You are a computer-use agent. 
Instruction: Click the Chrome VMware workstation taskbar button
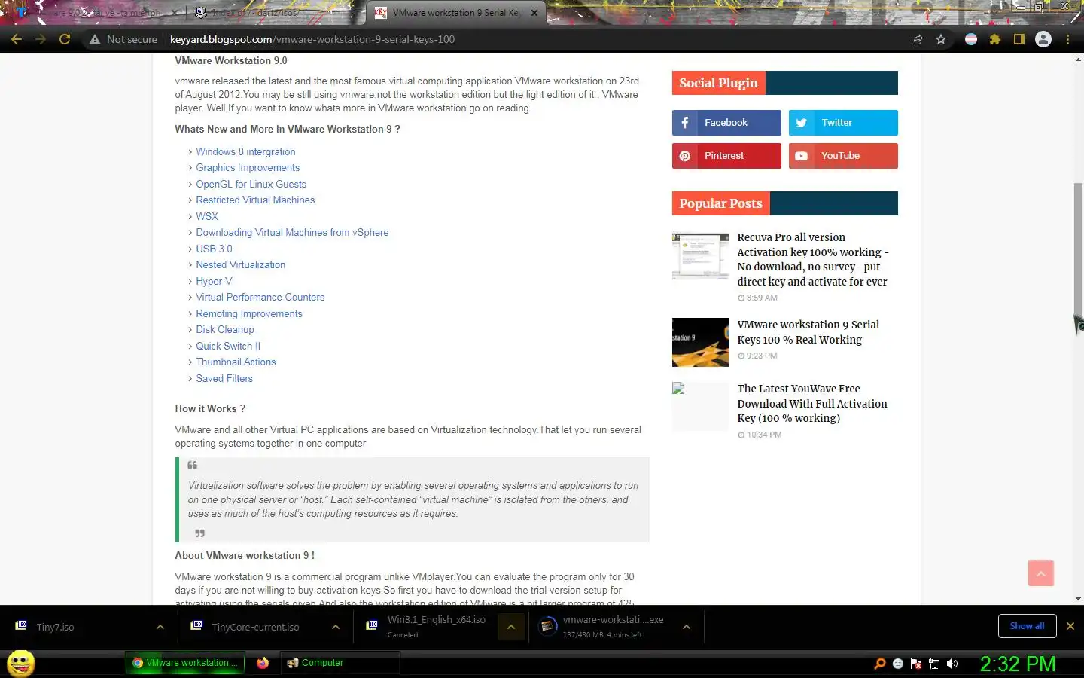coord(185,663)
